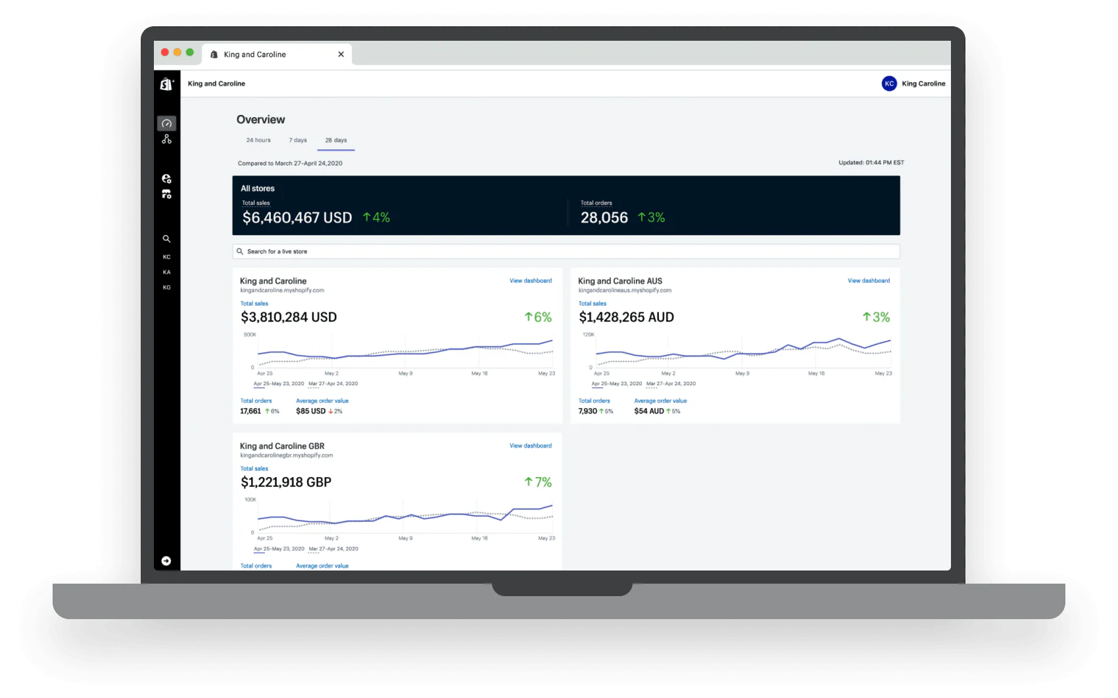Click the $1,428,265 AUD sales figure
The height and width of the screenshot is (698, 1118).
pyautogui.click(x=627, y=317)
